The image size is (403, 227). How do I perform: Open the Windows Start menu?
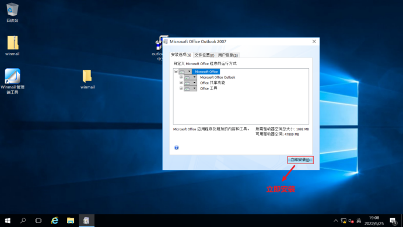tap(8, 221)
